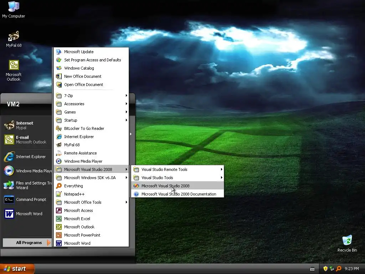Screen dimensions: 365x274
Task: Open Set Program Access and Defaults
Action: click(x=91, y=60)
